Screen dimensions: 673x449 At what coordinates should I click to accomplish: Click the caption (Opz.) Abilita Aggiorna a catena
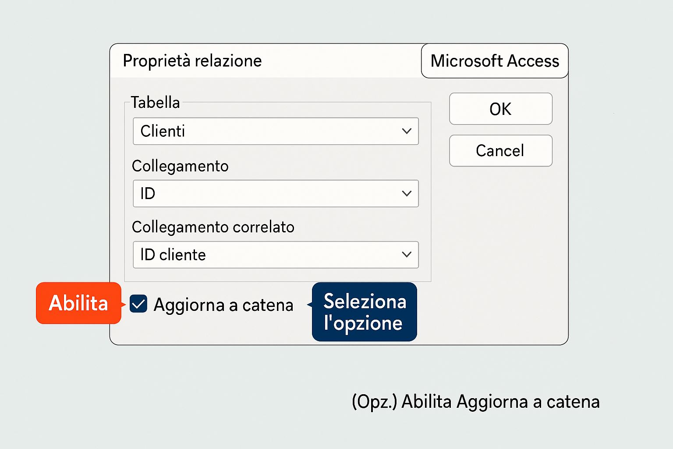475,402
